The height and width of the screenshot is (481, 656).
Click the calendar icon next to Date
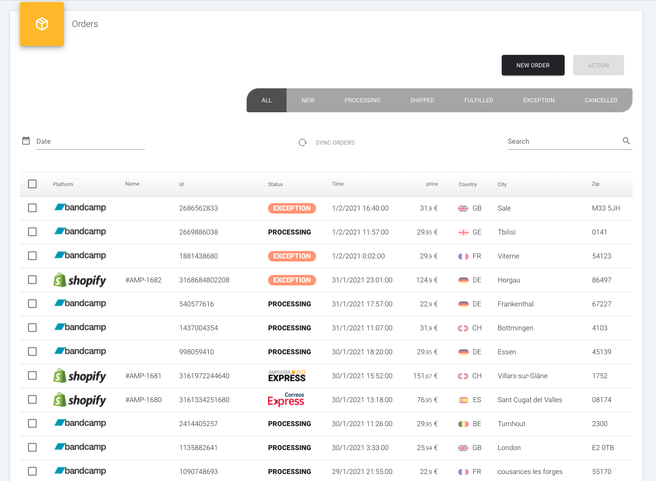(x=26, y=141)
